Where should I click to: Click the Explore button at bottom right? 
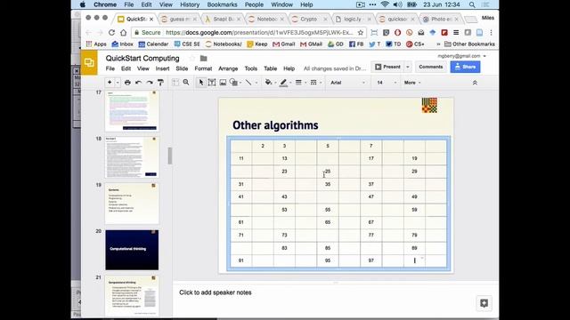pos(484,303)
